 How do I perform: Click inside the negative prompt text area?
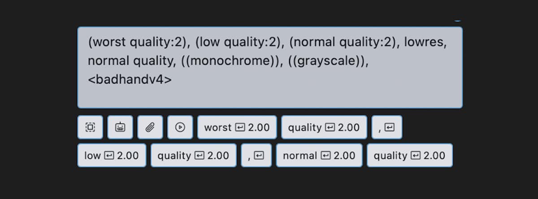click(x=270, y=68)
